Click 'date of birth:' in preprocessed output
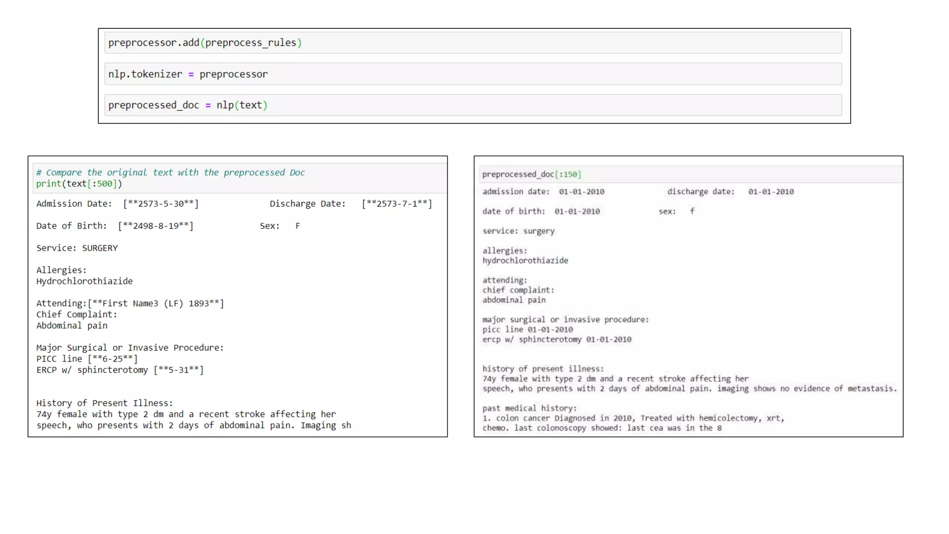Screen dimensions: 949x534 point(513,211)
